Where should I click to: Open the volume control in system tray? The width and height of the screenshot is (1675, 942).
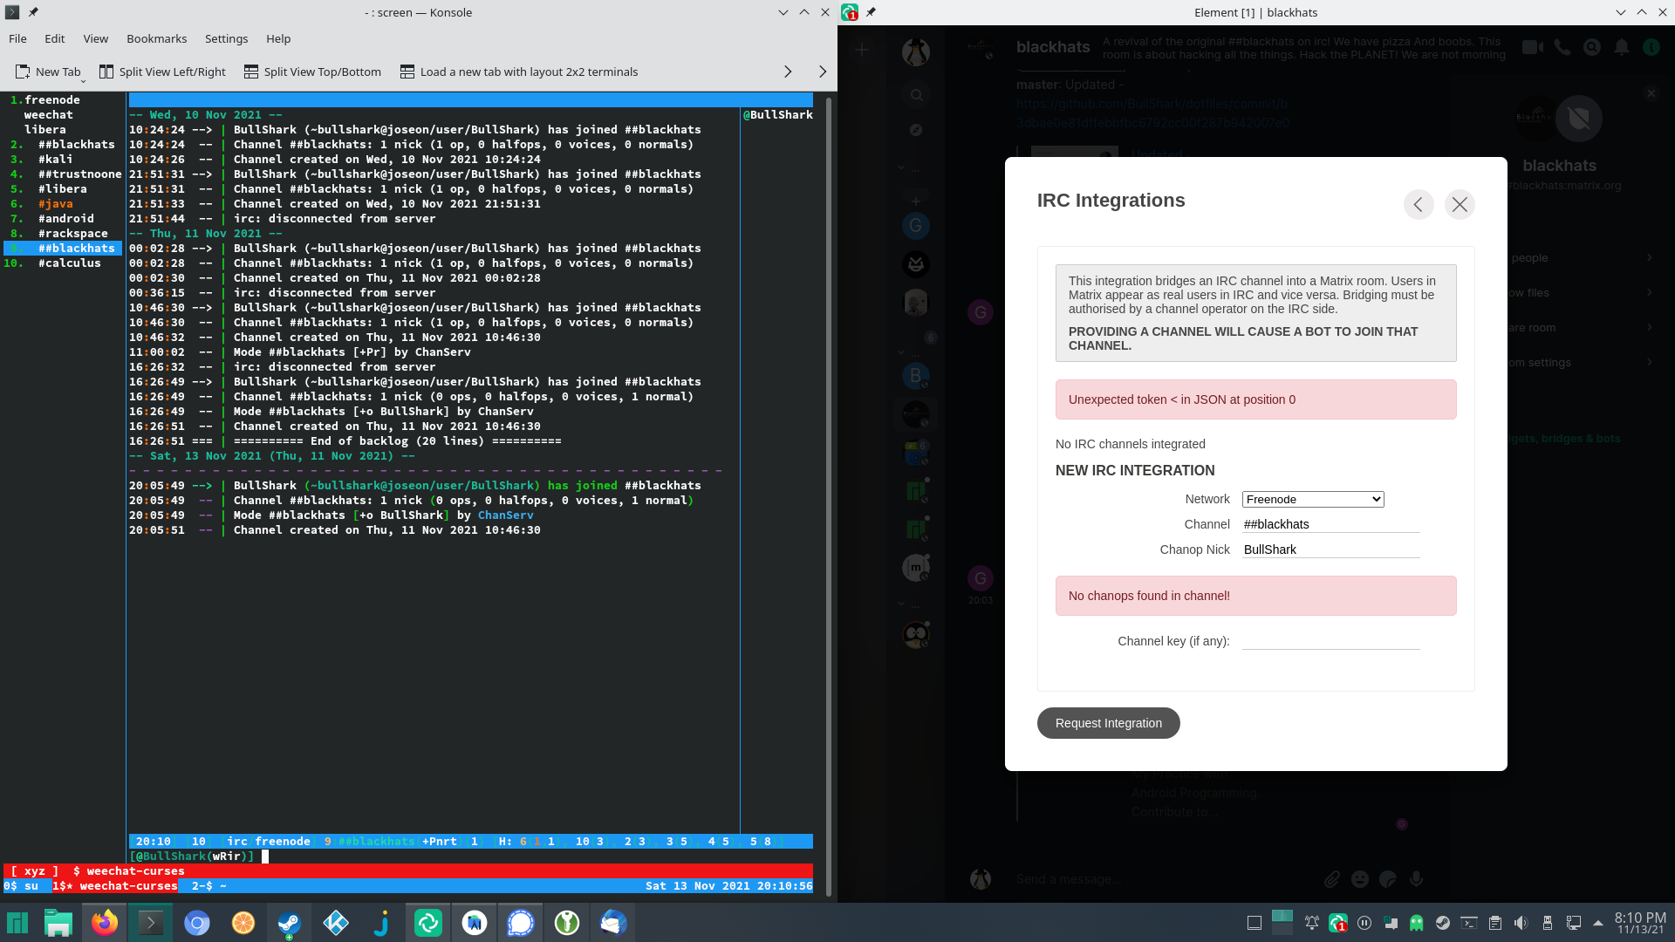[1521, 923]
